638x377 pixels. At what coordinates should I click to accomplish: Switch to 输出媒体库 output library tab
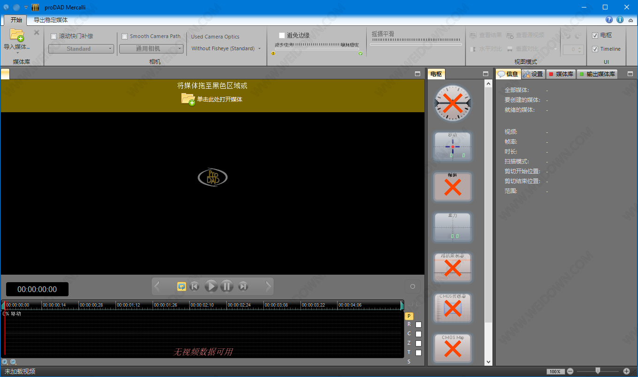pos(597,74)
